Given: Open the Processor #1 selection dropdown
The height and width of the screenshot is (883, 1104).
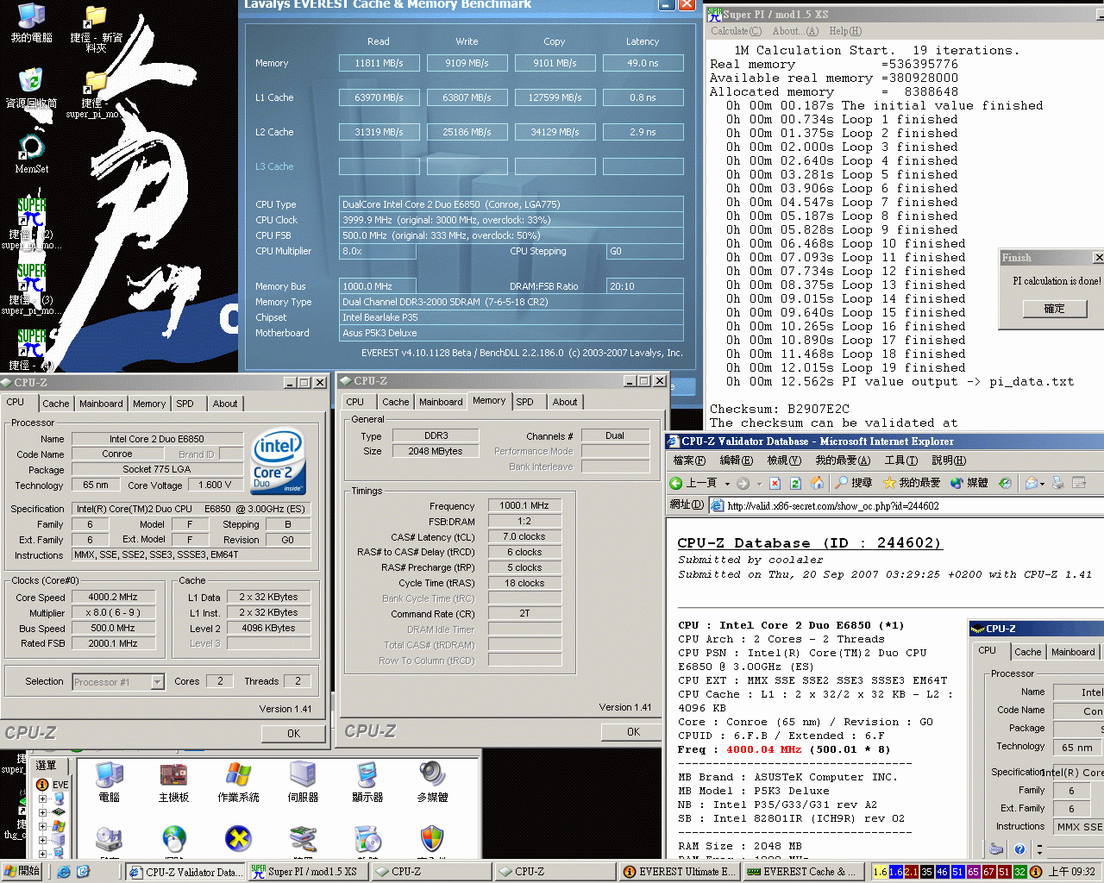Looking at the screenshot, I should [x=157, y=682].
